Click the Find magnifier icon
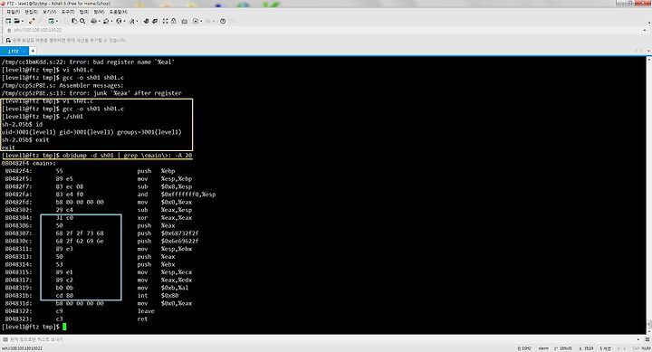Screen dimensions: 652x352 coord(82,21)
